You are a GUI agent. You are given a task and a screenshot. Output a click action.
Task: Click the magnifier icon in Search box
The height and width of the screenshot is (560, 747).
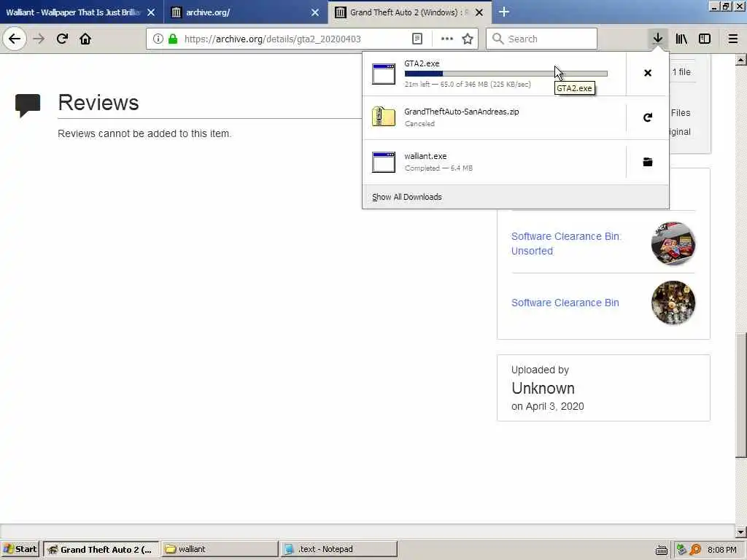498,39
